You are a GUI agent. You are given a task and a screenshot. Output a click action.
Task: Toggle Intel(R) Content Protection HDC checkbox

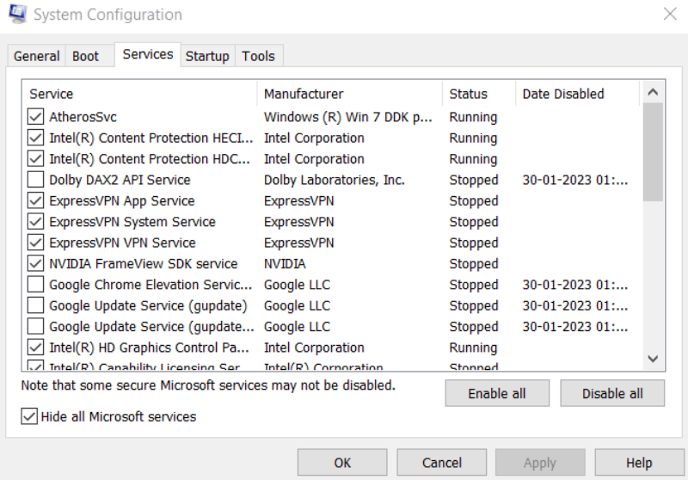(35, 159)
